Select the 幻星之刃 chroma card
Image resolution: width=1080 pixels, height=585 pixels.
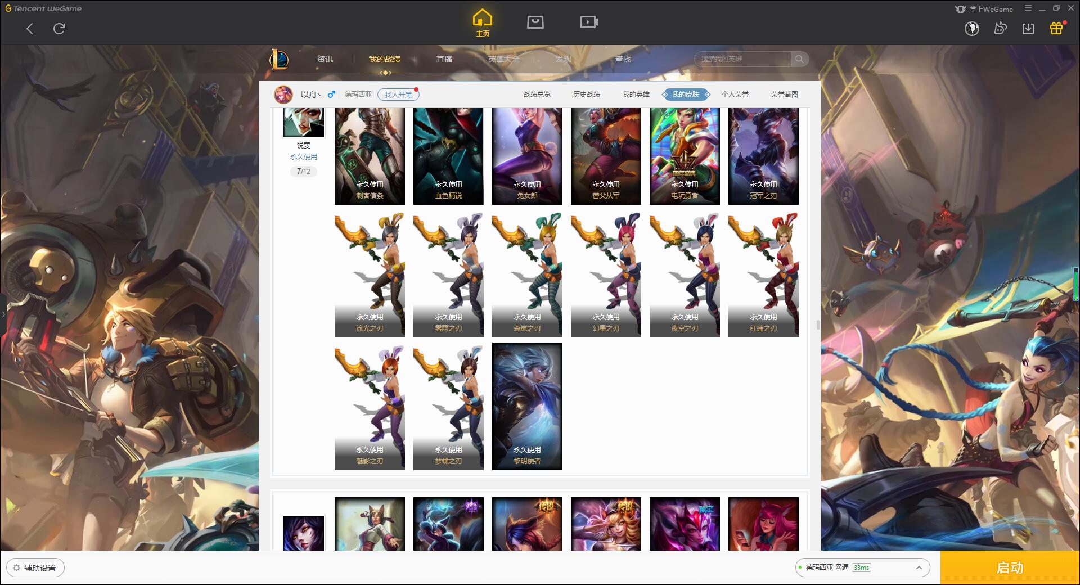pyautogui.click(x=606, y=274)
